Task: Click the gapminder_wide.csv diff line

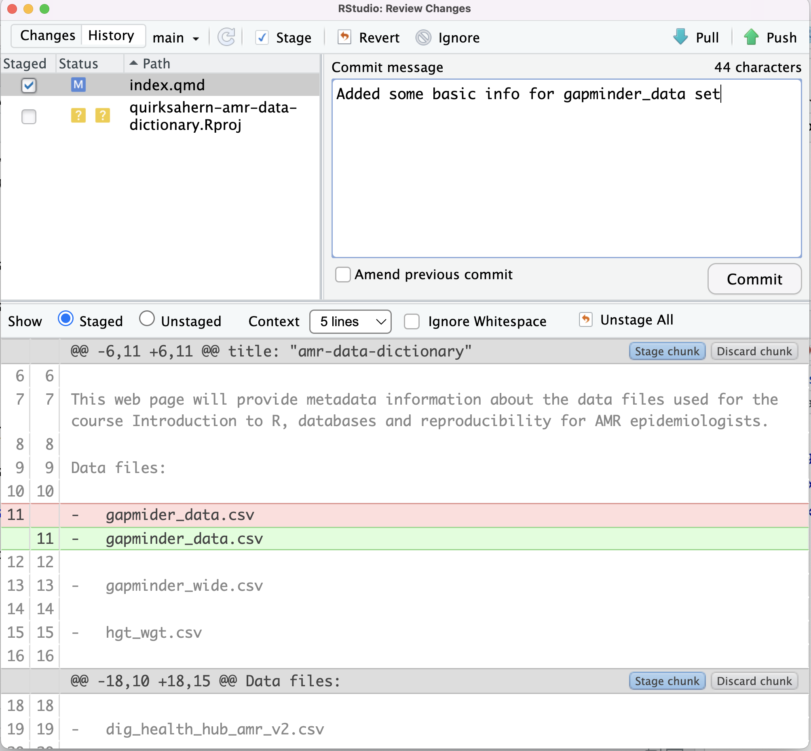Action: [405, 586]
